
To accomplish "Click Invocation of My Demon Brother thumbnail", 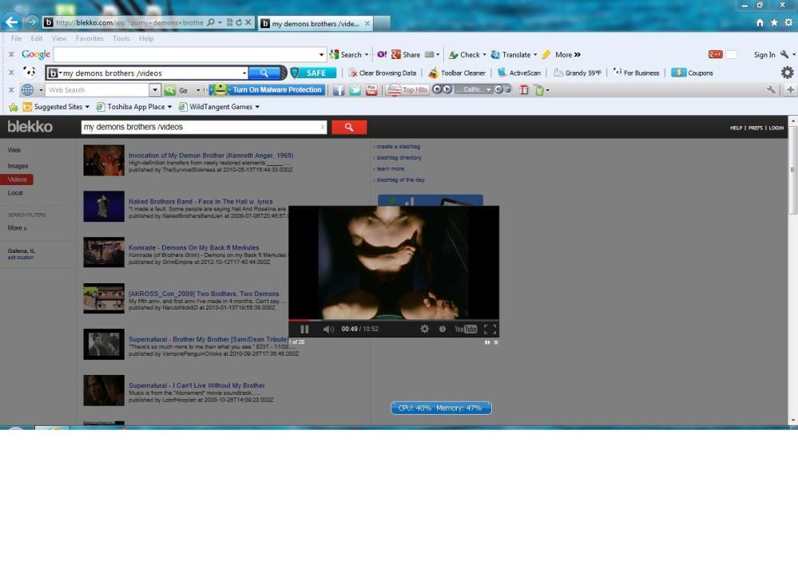I will (104, 160).
